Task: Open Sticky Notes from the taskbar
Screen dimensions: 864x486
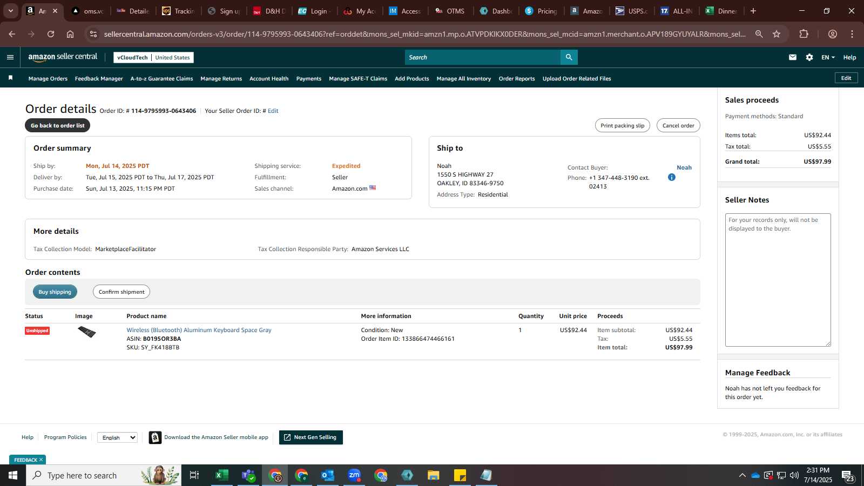Action: pos(460,475)
